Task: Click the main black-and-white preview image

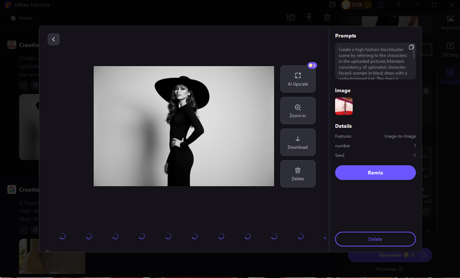Action: coord(184,126)
